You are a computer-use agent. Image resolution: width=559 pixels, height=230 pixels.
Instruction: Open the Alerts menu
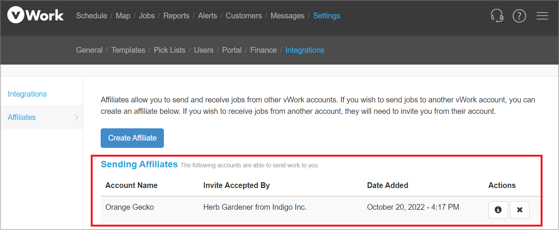pos(208,16)
